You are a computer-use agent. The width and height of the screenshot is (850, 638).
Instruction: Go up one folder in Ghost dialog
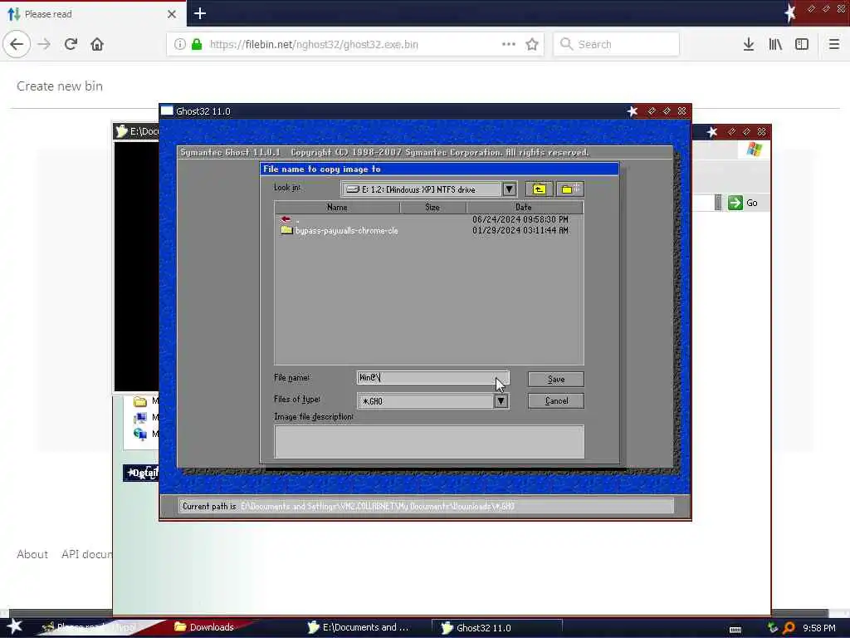pyautogui.click(x=539, y=189)
